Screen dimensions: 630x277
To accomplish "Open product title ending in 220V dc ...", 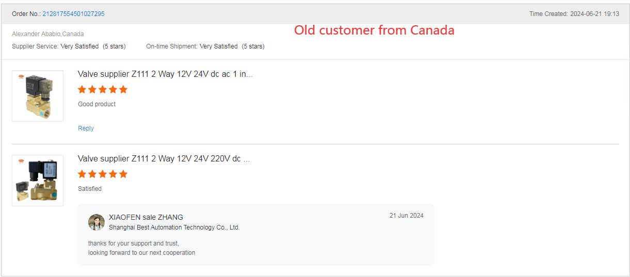I will pyautogui.click(x=164, y=159).
